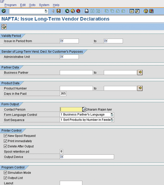
Task: Click the Generate Shortcut icon
Action: click(x=137, y=11)
